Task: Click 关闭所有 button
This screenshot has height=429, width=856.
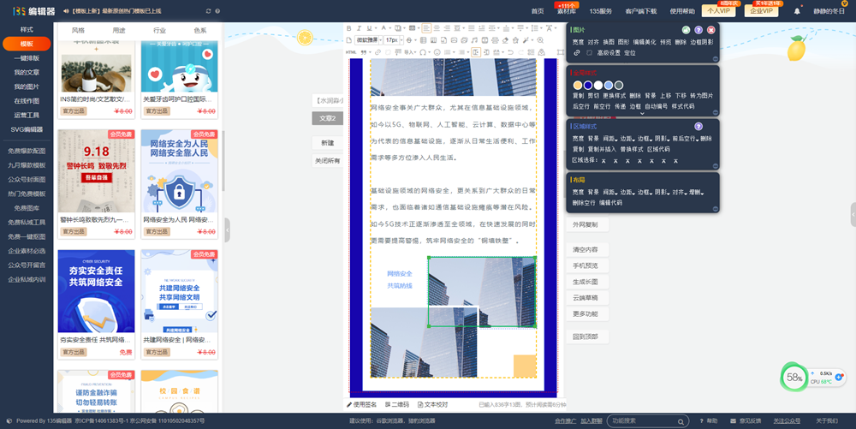Action: click(328, 160)
